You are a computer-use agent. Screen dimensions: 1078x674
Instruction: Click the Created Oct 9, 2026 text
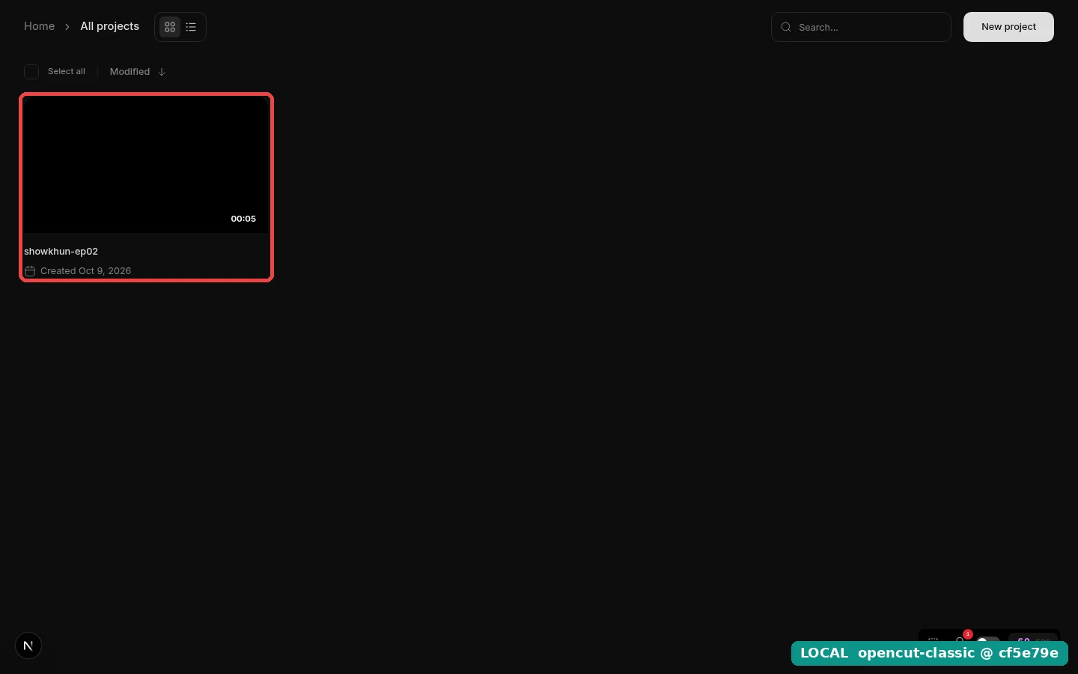(x=85, y=271)
